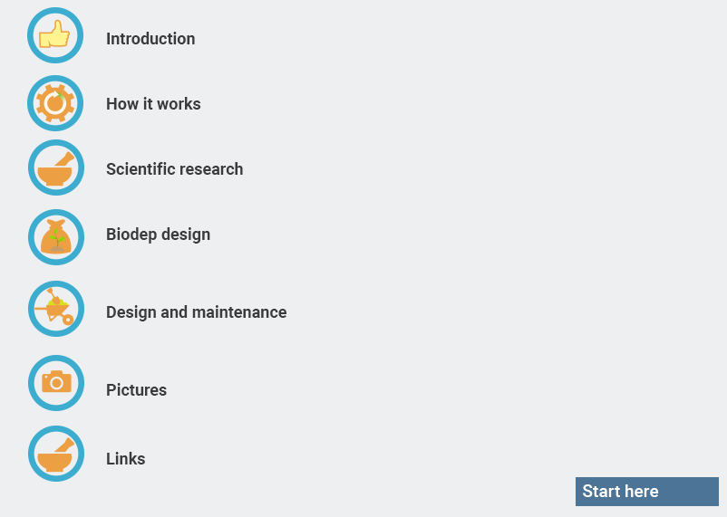Open the Scientific research text link

point(174,169)
